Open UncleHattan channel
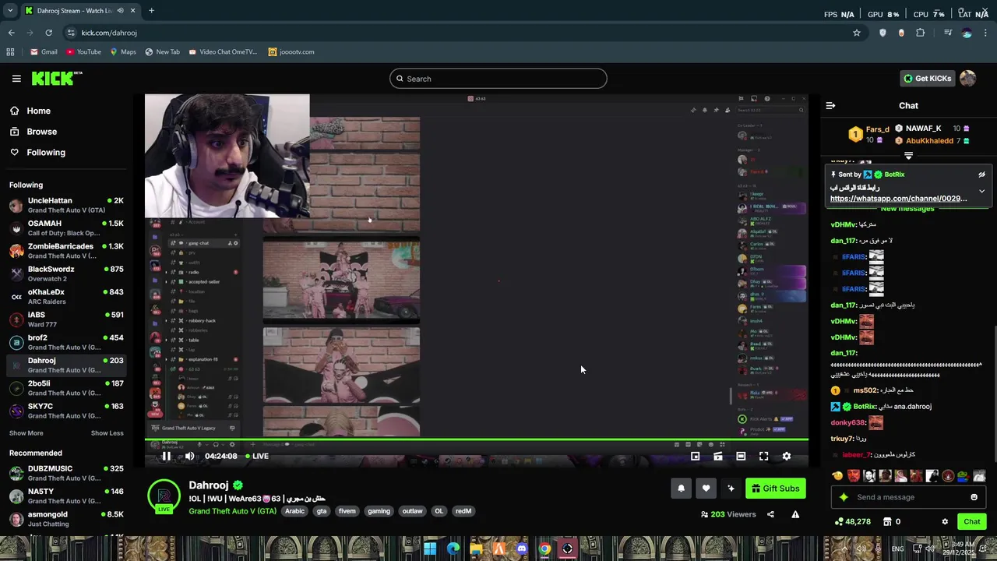The height and width of the screenshot is (561, 997). click(66, 206)
